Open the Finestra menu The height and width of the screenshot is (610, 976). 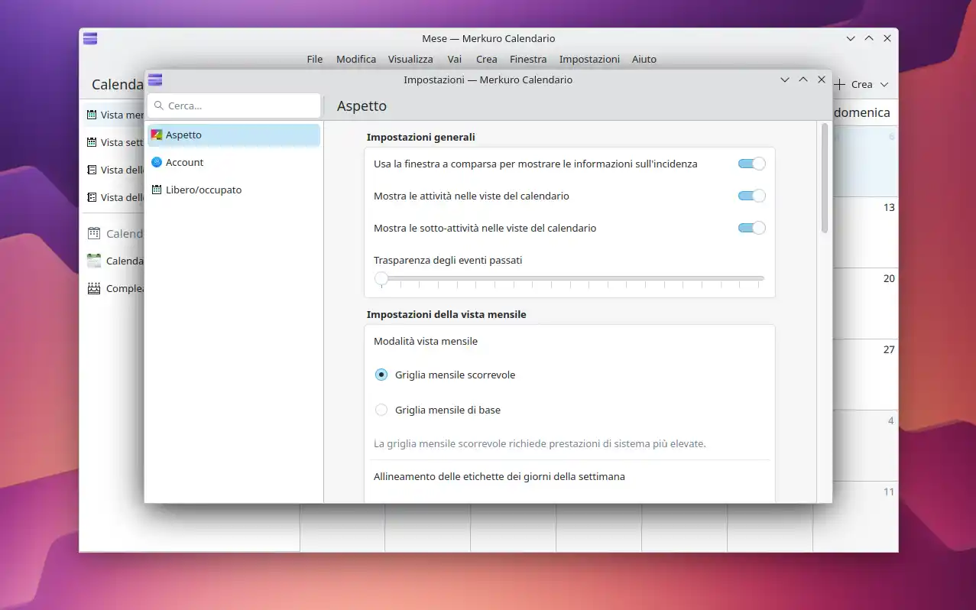tap(528, 59)
